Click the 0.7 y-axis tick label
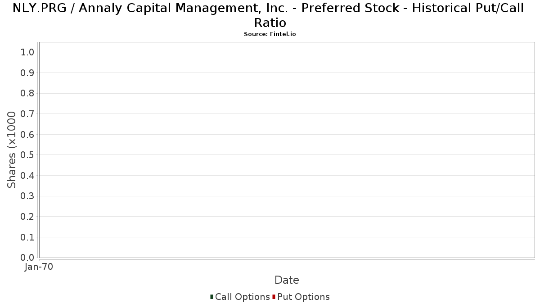Image resolution: width=540 pixels, height=304 pixels. 27,114
